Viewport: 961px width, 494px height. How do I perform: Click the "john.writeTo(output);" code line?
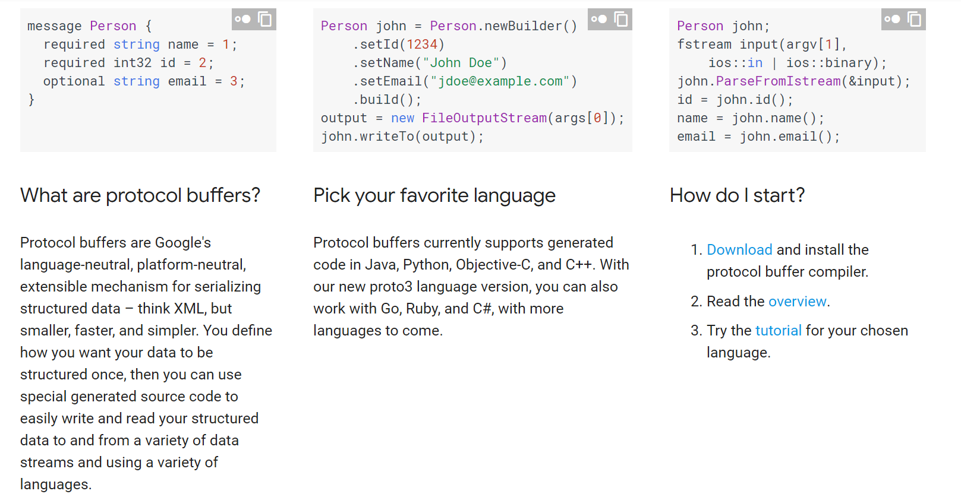[402, 137]
